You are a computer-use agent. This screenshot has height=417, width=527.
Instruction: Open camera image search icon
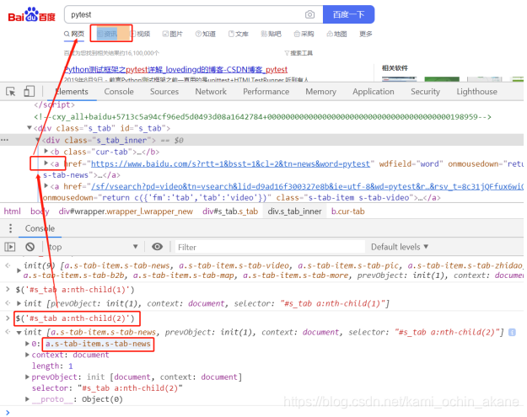pyautogui.click(x=309, y=14)
